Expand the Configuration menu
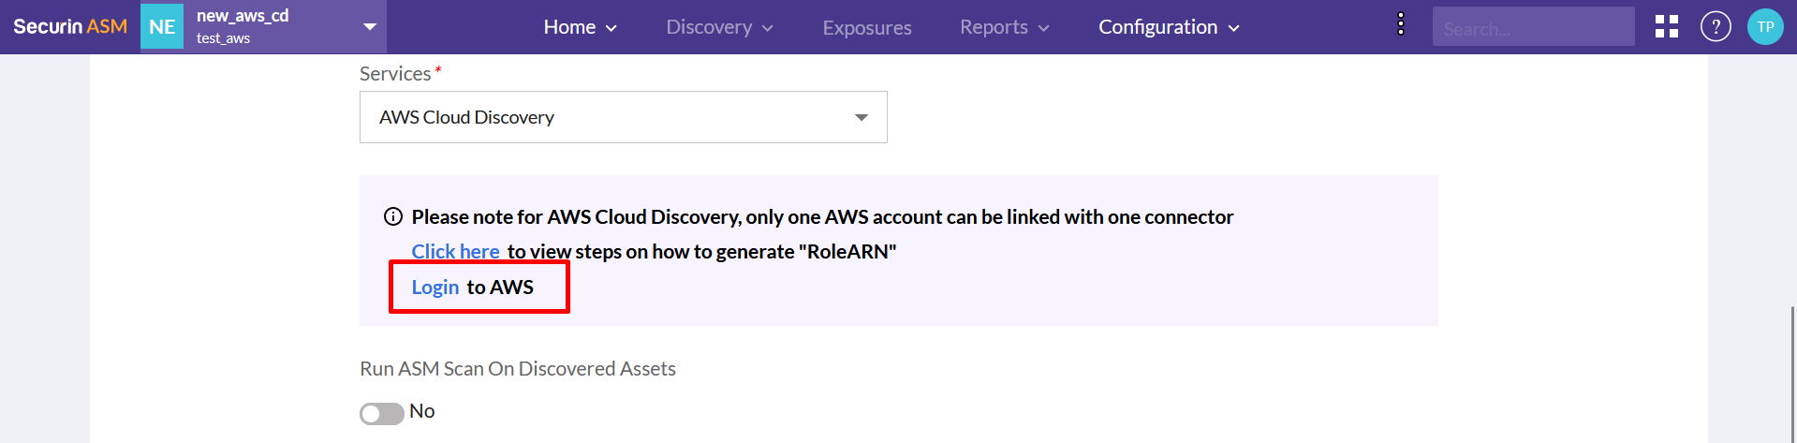The image size is (1797, 443). [x=1169, y=27]
